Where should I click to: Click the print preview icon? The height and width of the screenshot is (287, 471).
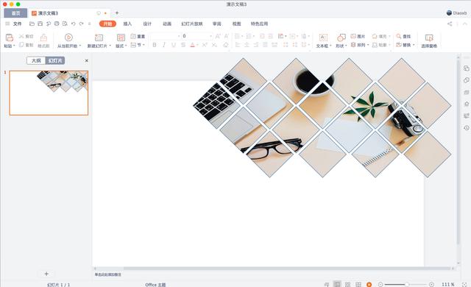pos(65,24)
